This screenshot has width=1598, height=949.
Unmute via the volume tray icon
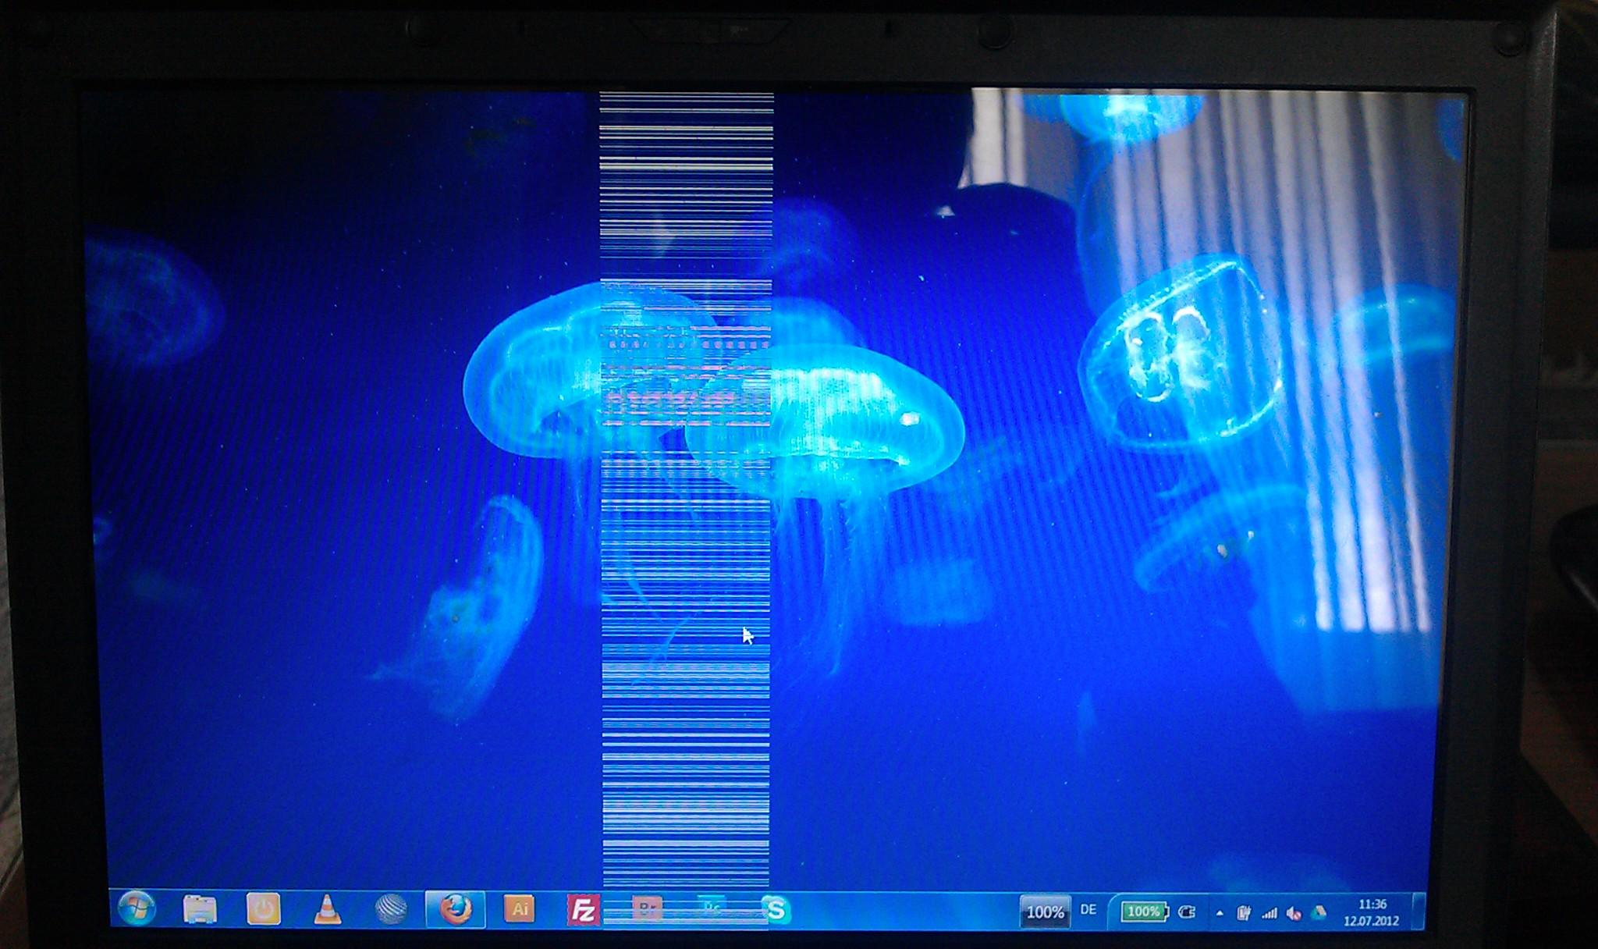pyautogui.click(x=1294, y=912)
